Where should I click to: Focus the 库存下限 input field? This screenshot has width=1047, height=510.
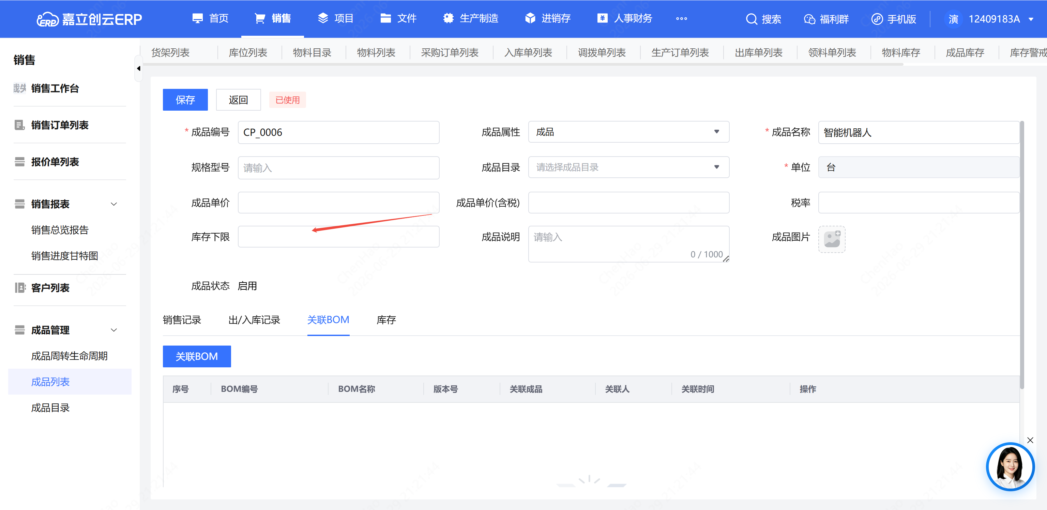(x=338, y=237)
